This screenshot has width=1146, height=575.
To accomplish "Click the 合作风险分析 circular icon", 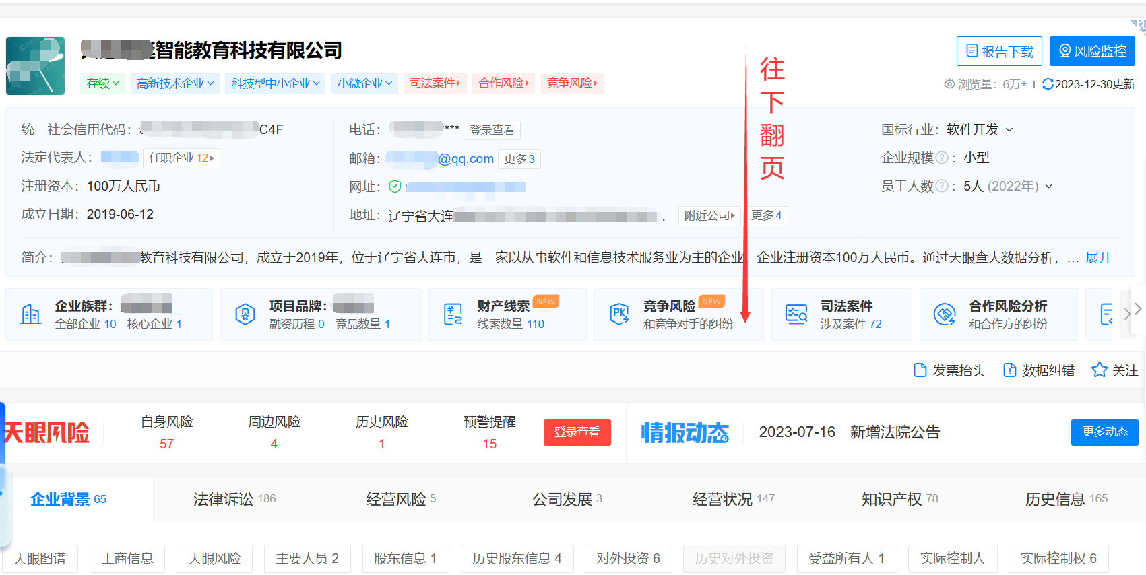I will pos(945,314).
